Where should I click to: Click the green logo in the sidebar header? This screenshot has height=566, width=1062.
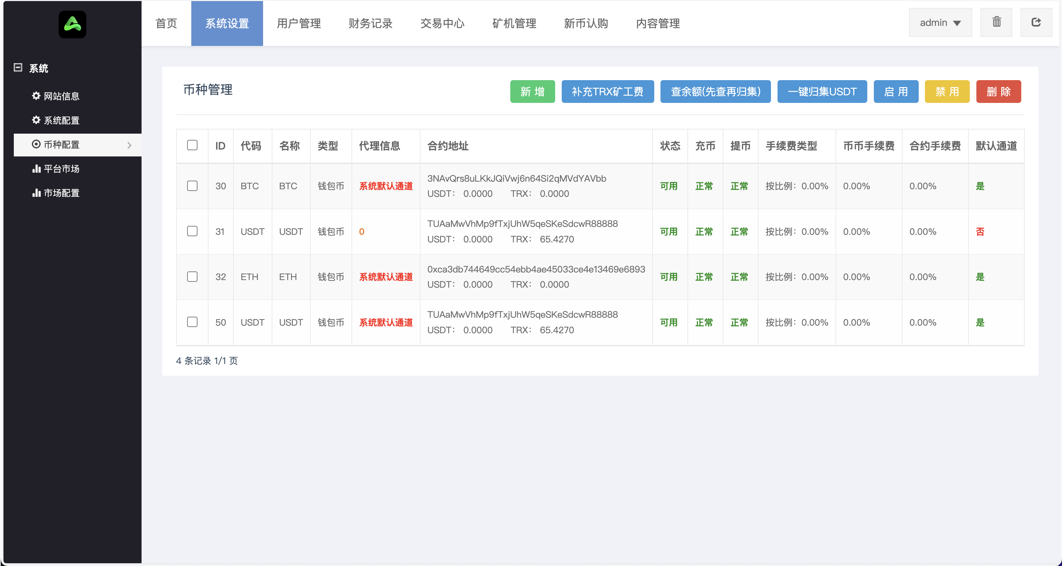click(72, 24)
